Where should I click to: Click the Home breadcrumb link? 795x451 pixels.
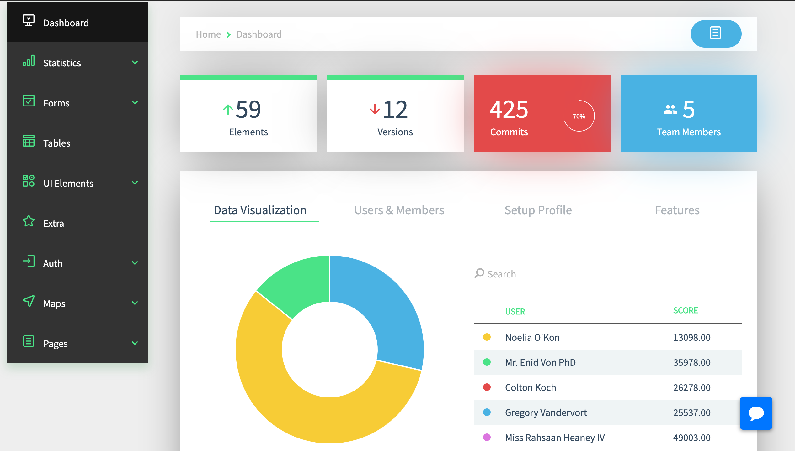click(x=208, y=34)
